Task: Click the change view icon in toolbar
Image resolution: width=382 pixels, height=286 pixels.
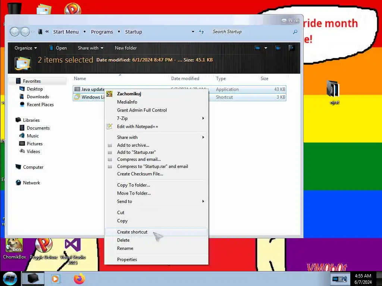Action: coord(257,48)
